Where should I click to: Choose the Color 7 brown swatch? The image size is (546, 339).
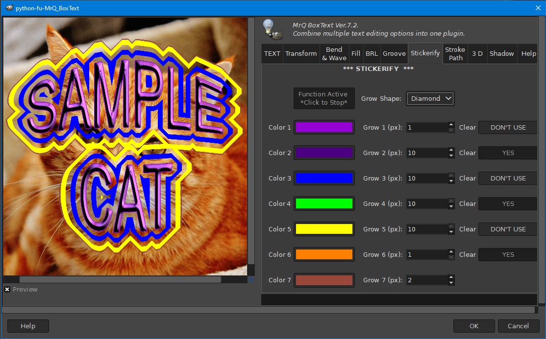coord(324,280)
